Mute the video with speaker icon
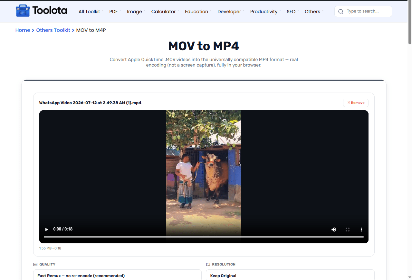This screenshot has width=412, height=280. point(334,229)
